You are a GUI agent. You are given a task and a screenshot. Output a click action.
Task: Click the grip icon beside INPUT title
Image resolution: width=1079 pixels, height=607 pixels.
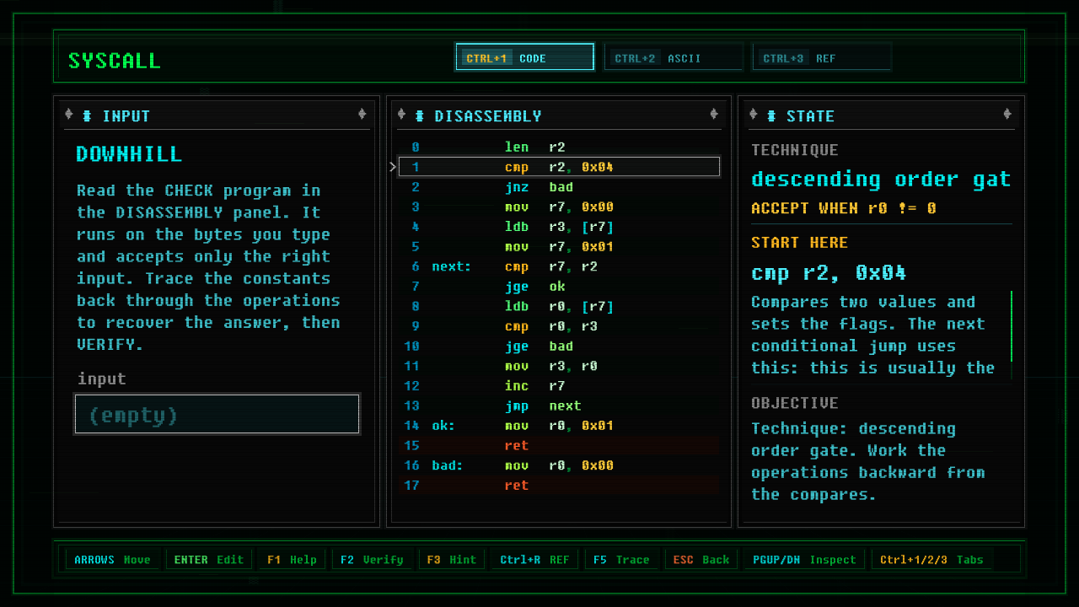(88, 115)
